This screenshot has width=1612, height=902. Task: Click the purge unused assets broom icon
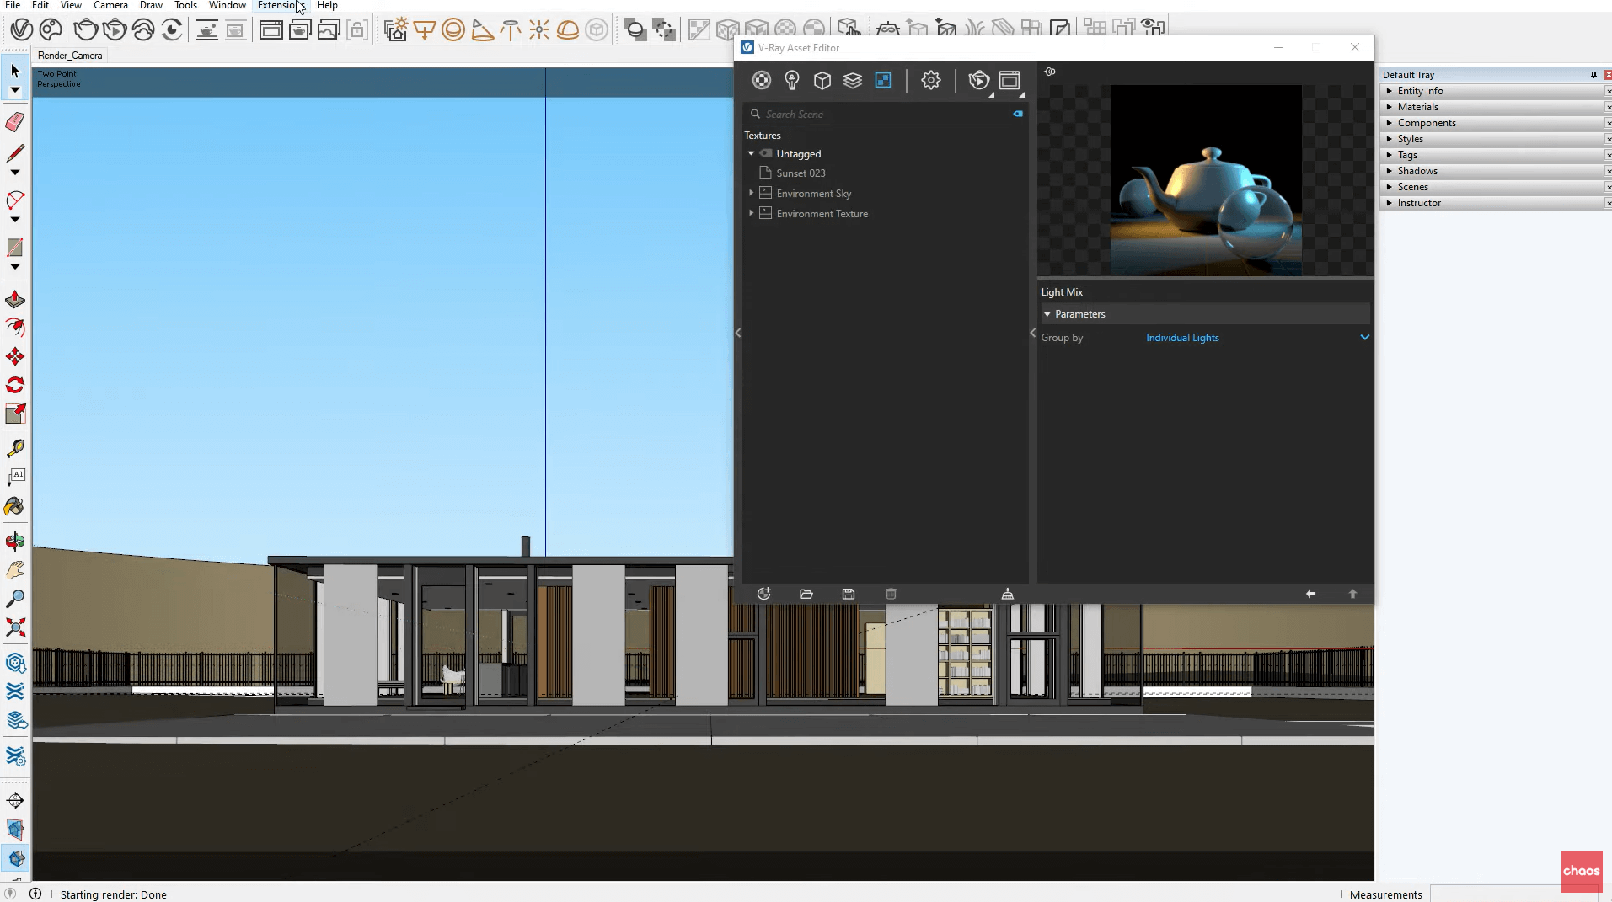pyautogui.click(x=1007, y=594)
